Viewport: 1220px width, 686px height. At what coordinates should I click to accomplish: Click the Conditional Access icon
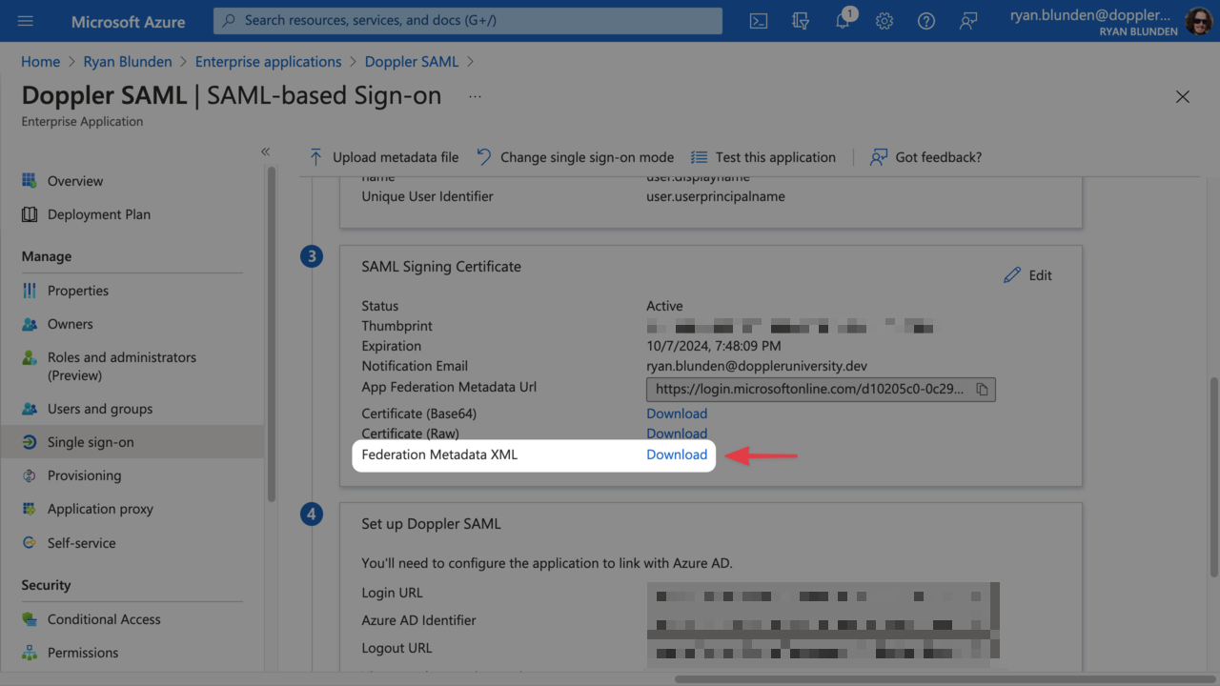(x=30, y=619)
